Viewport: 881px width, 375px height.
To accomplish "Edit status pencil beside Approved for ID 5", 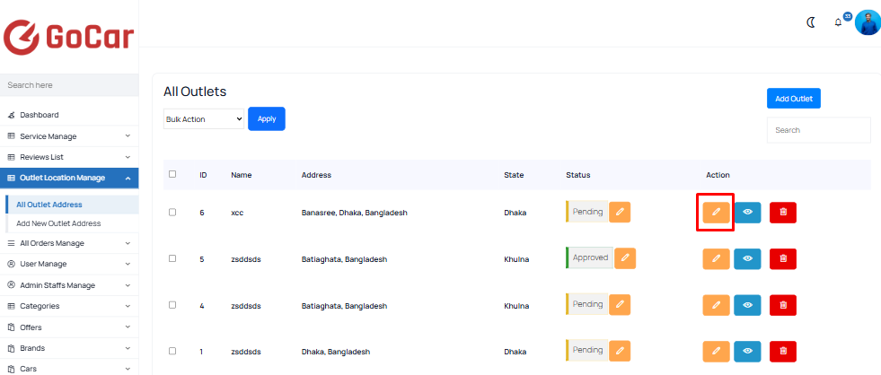I will pos(625,257).
